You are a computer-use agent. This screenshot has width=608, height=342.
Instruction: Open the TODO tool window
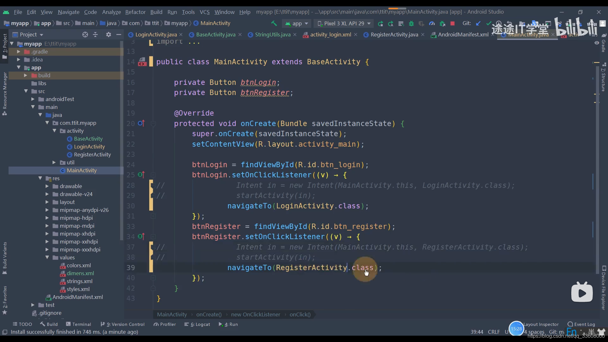[x=22, y=324]
